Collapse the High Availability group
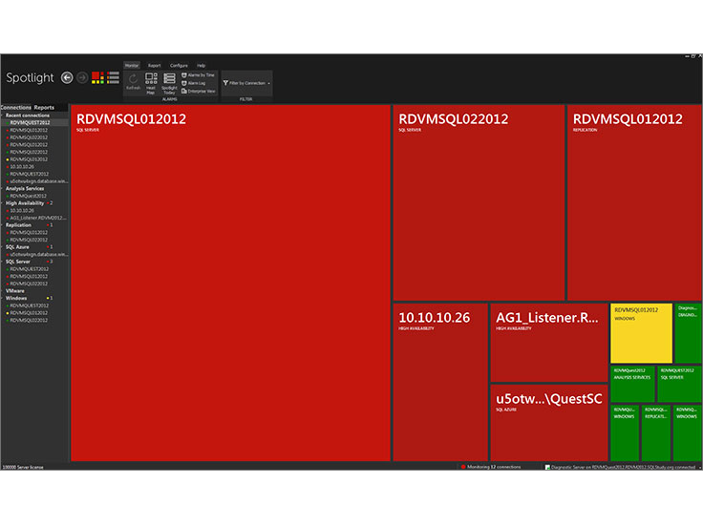 click(3, 203)
